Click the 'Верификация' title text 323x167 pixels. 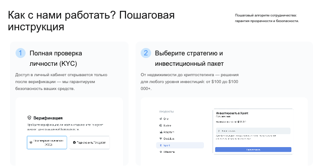(x=48, y=118)
